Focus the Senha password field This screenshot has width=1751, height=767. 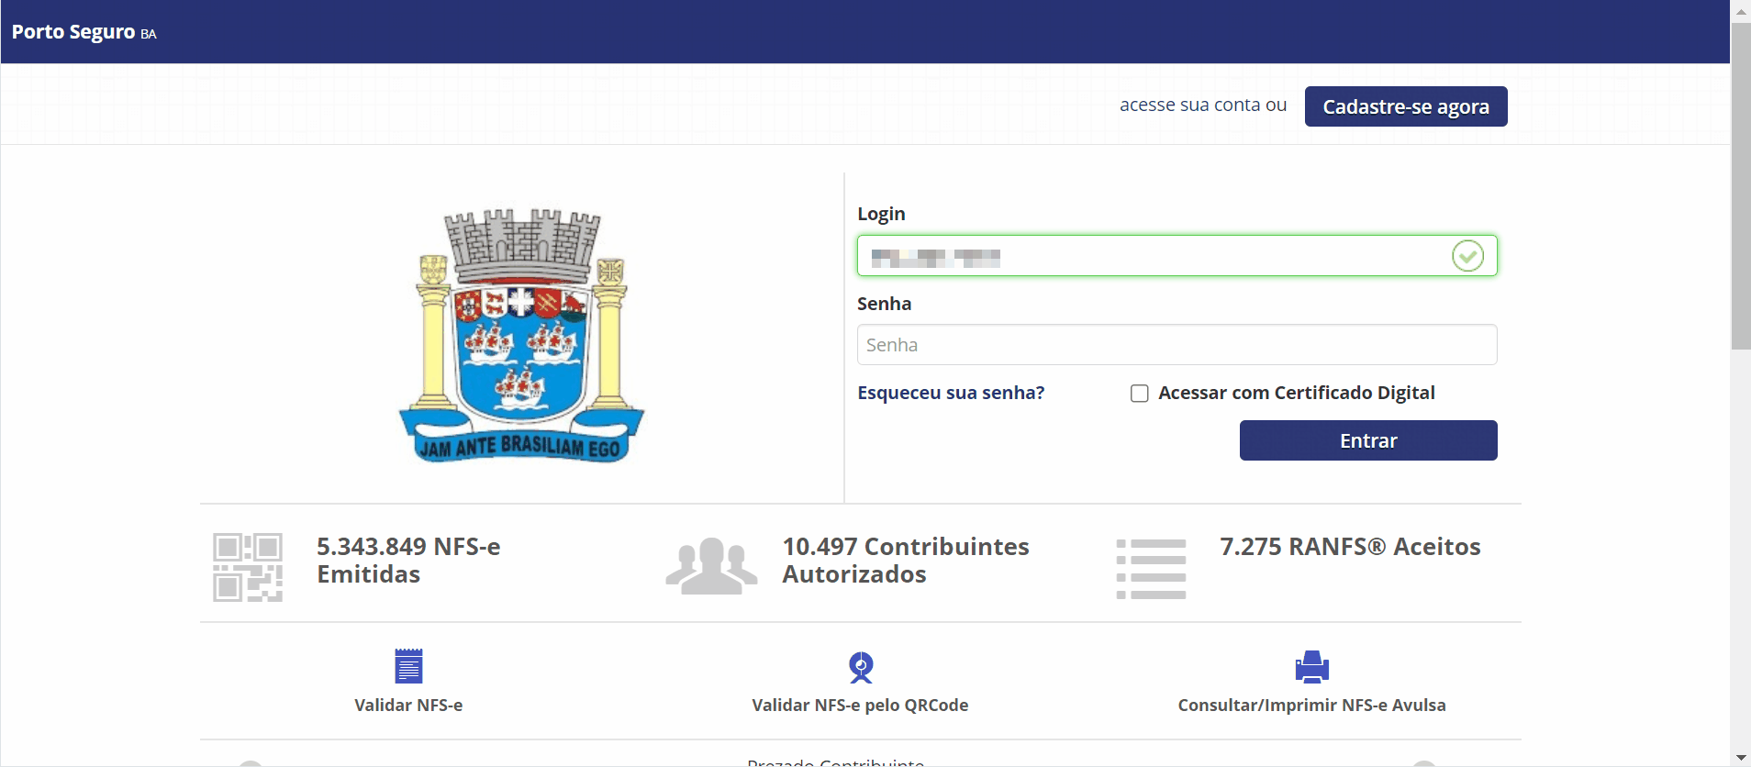(x=1177, y=345)
